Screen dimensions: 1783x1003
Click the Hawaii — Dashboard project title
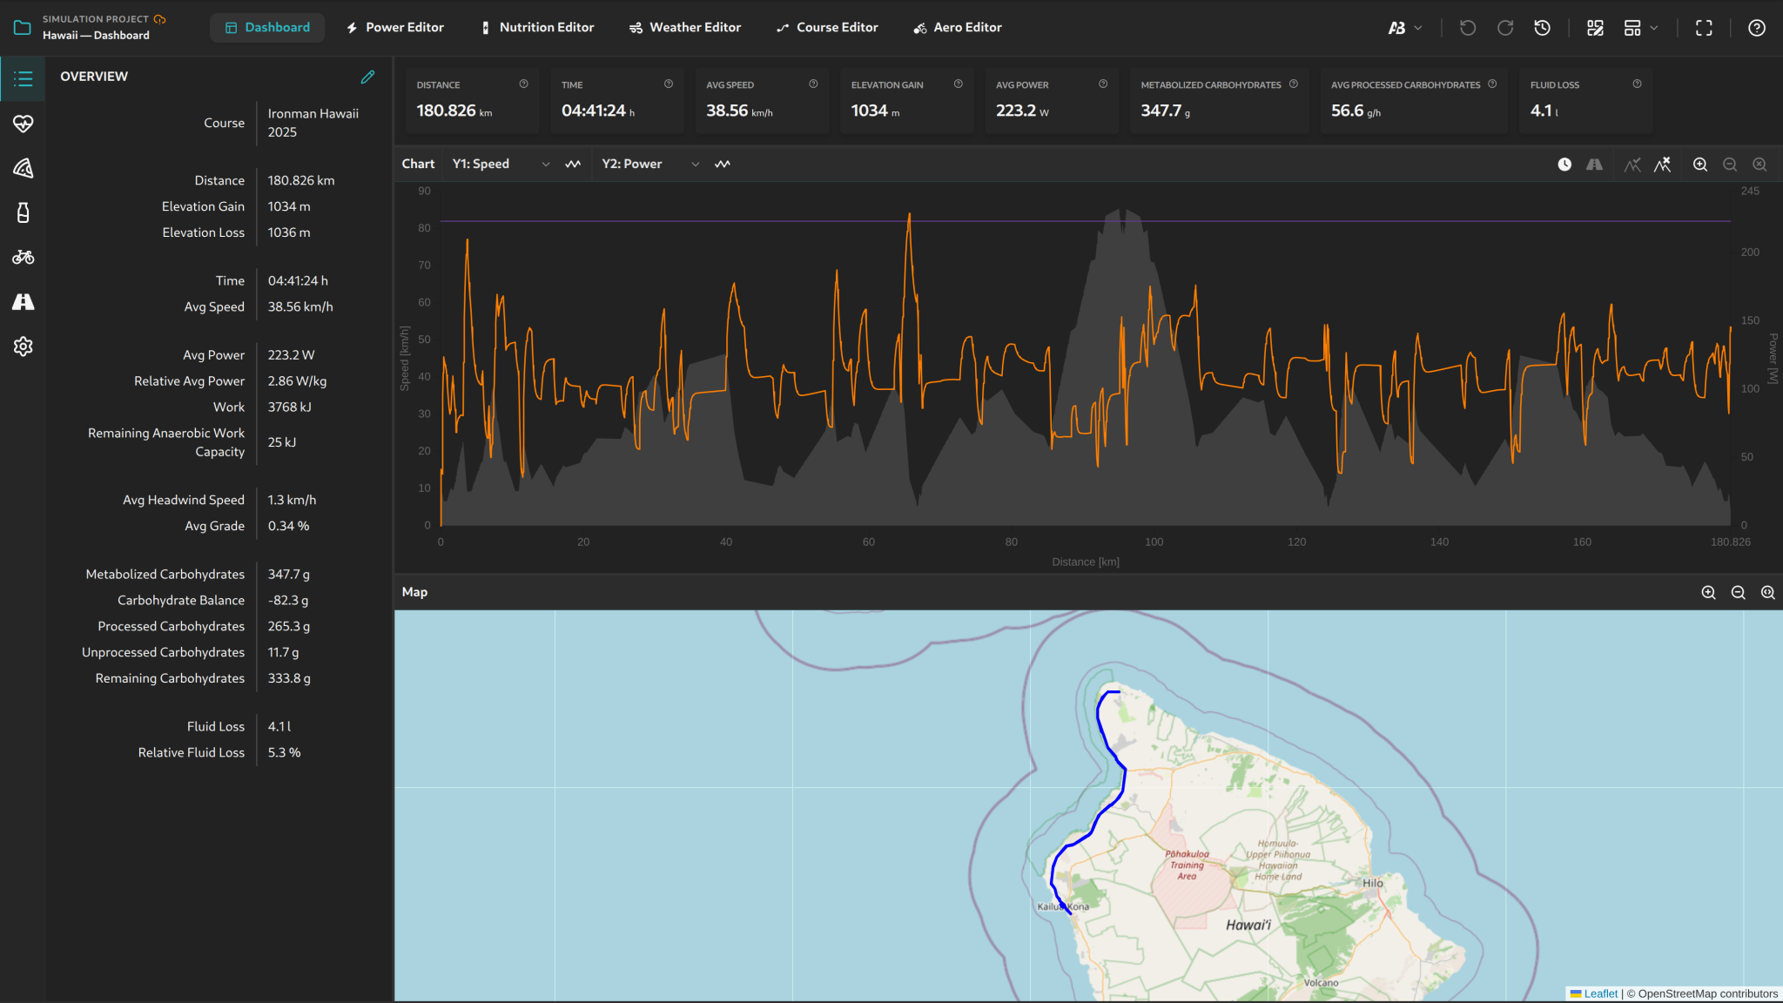tap(96, 36)
